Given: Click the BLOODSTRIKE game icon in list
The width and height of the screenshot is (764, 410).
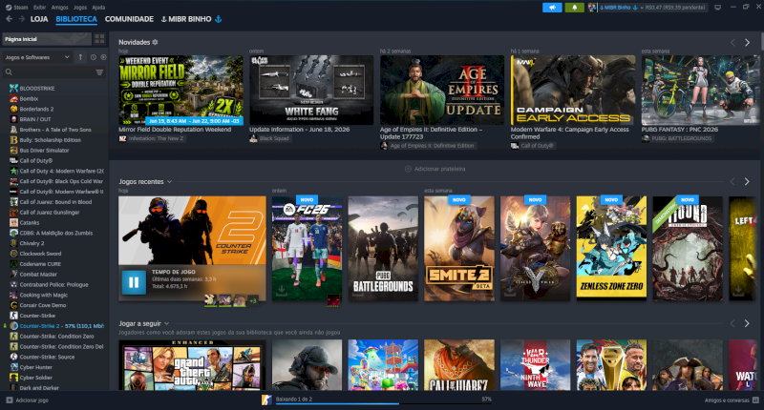Looking at the screenshot, I should pyautogui.click(x=13, y=88).
